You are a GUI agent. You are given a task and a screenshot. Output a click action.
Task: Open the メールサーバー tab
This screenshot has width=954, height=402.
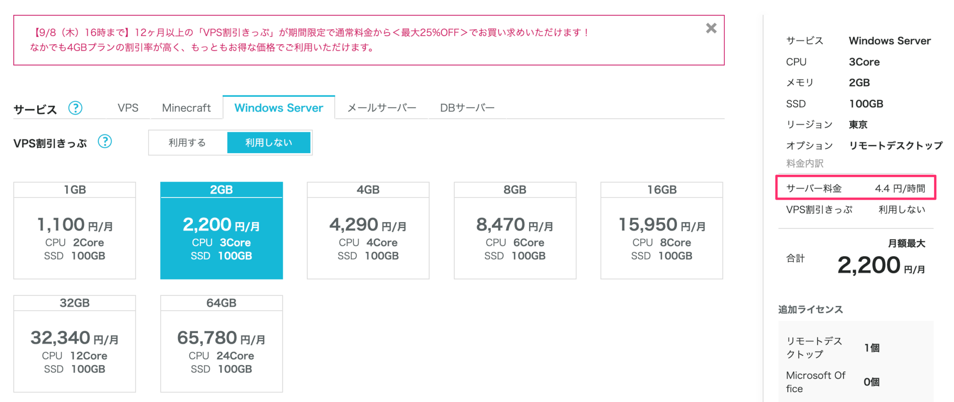382,108
